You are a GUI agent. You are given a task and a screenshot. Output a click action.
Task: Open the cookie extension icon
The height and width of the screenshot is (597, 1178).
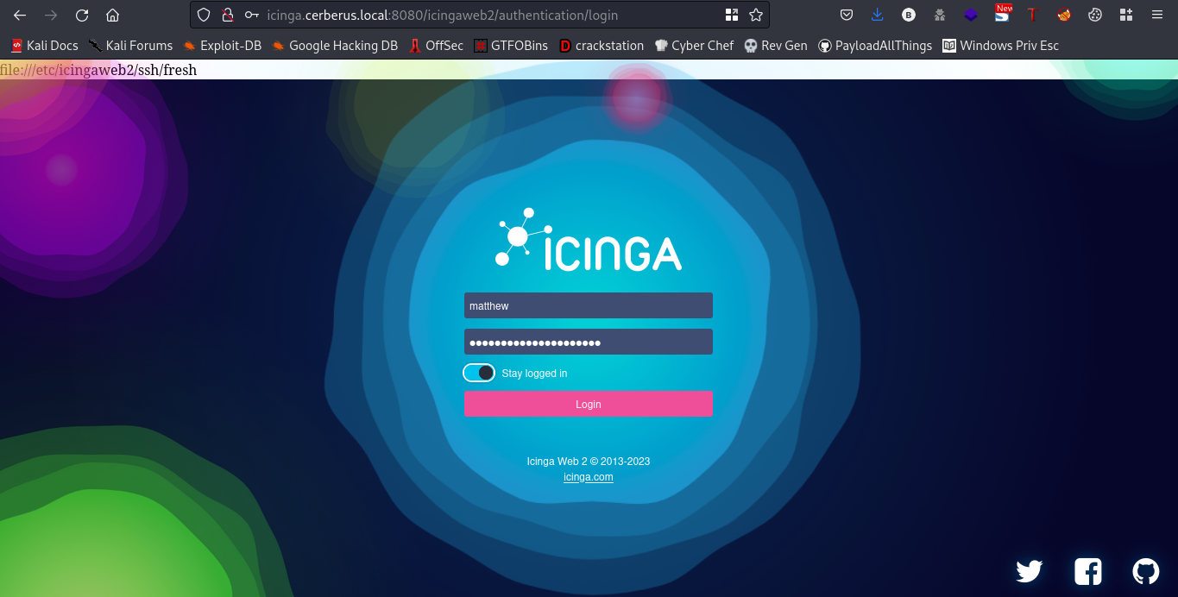click(x=1095, y=15)
